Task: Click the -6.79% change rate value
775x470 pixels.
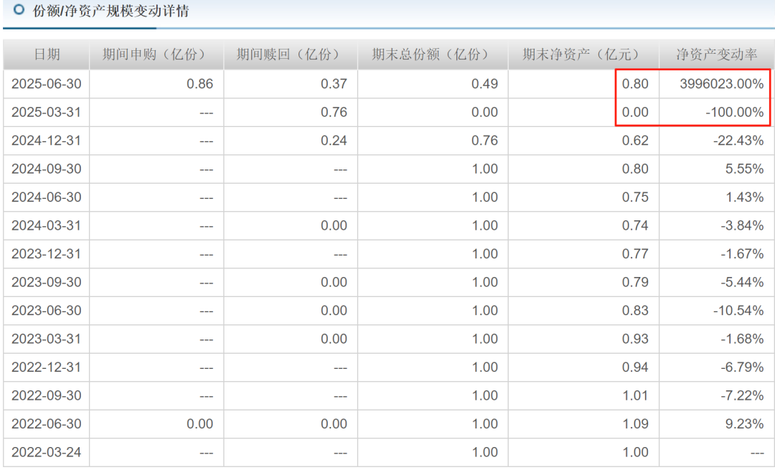Action: tap(742, 367)
